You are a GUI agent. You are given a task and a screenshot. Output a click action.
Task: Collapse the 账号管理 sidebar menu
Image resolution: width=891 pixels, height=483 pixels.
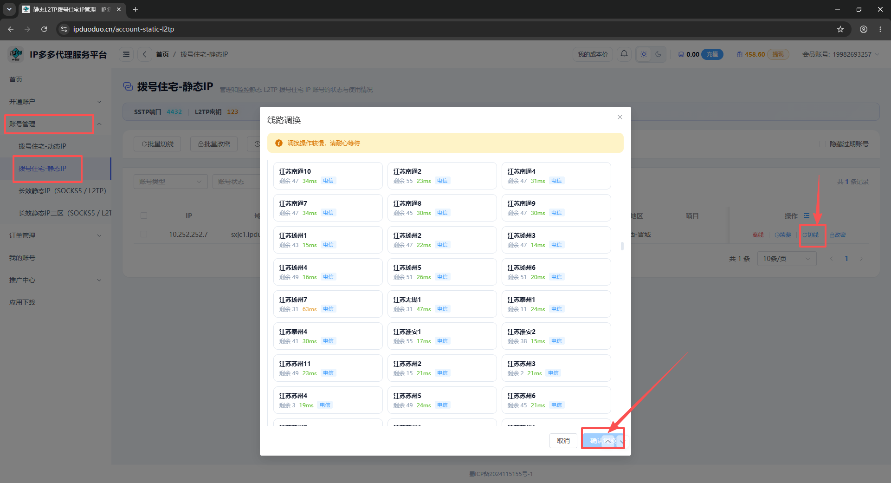coord(56,124)
